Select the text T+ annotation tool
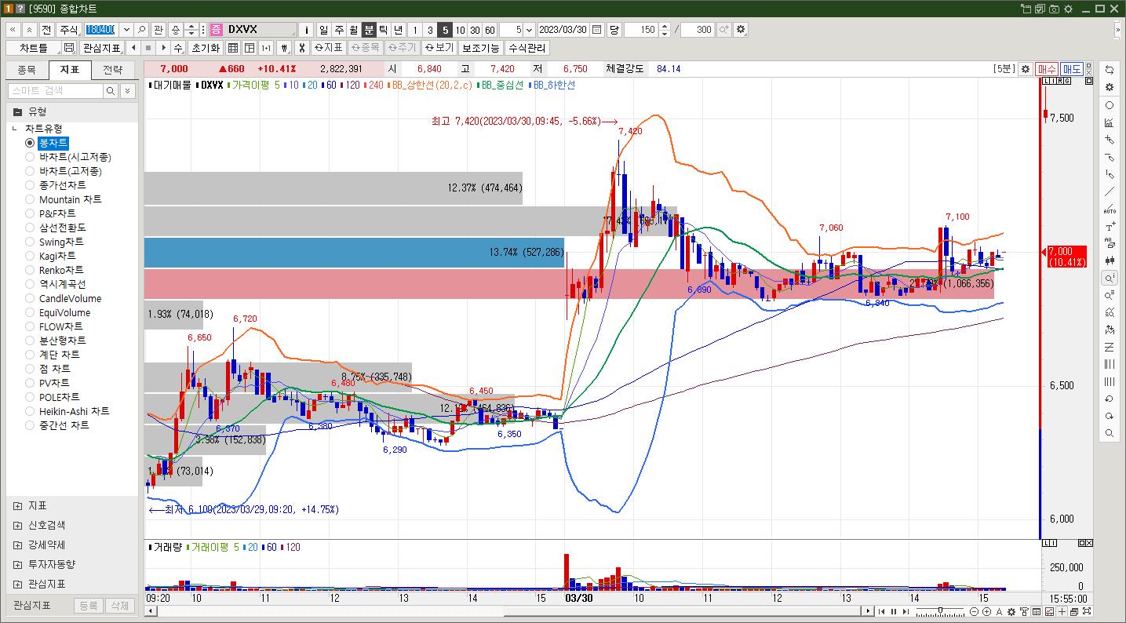This screenshot has height=623, width=1126. pyautogui.click(x=1110, y=227)
